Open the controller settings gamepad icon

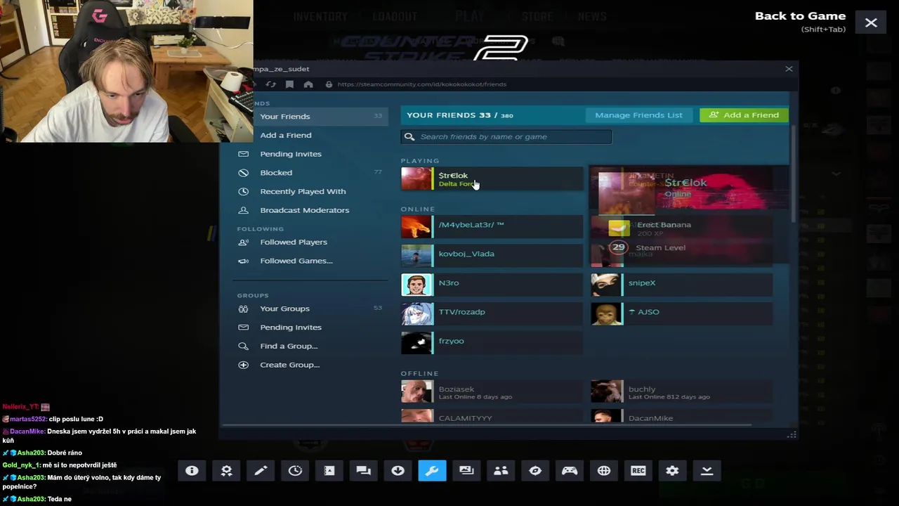pyautogui.click(x=570, y=471)
